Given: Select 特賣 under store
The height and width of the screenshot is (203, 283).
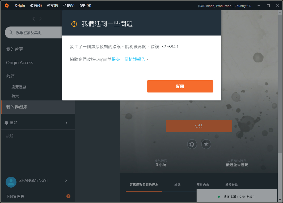Looking at the screenshot, I should (x=15, y=96).
